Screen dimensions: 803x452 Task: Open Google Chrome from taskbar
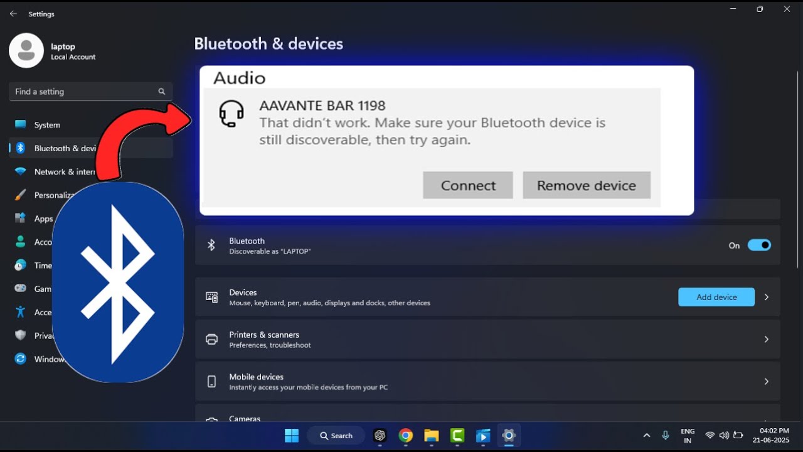pyautogui.click(x=406, y=435)
